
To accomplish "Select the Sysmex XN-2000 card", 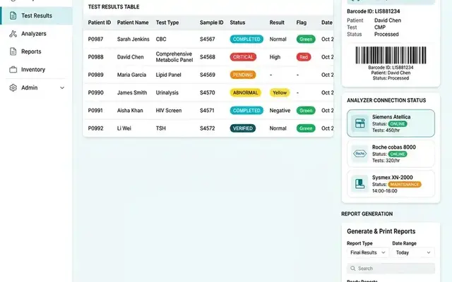I will 391,183.
